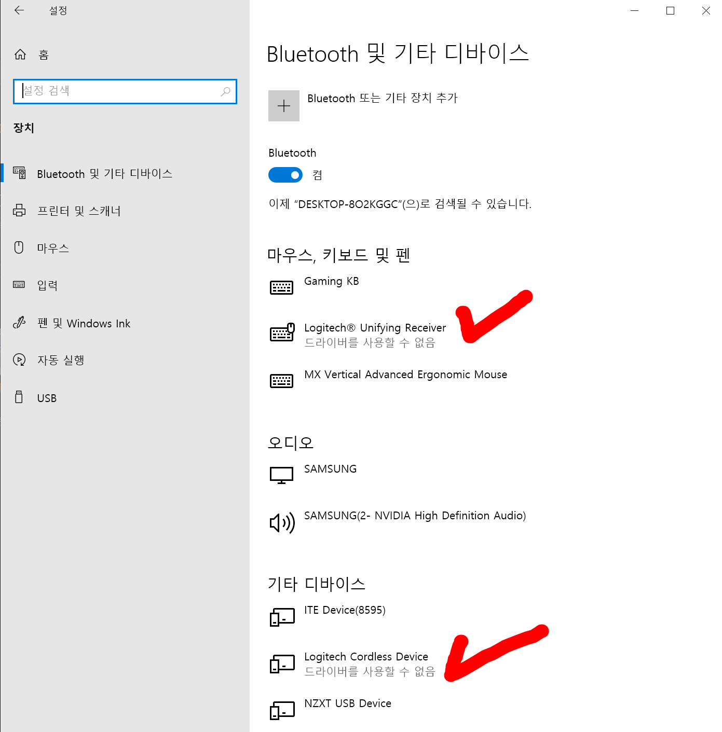Open Bluetooth 및 기타 디바이스 settings page

pos(125,173)
